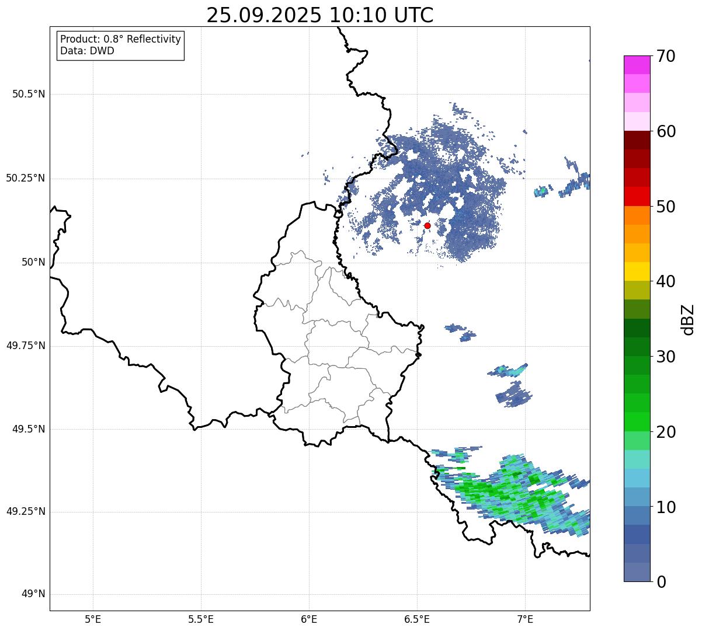Click the 6°E longitude label
702x631 pixels.
[x=309, y=619]
